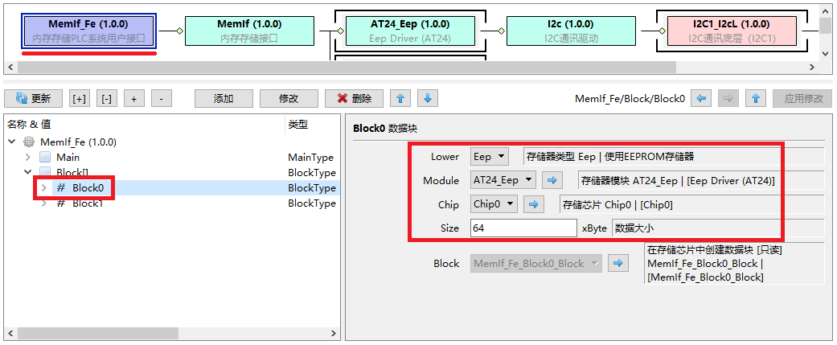Open the Lower Eep dropdown
Screen dimensions: 837x345
[x=490, y=156]
